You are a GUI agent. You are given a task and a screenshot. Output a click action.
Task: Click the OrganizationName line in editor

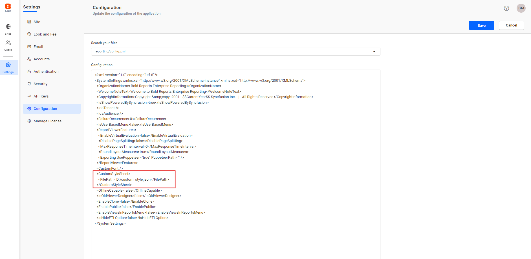(159, 86)
